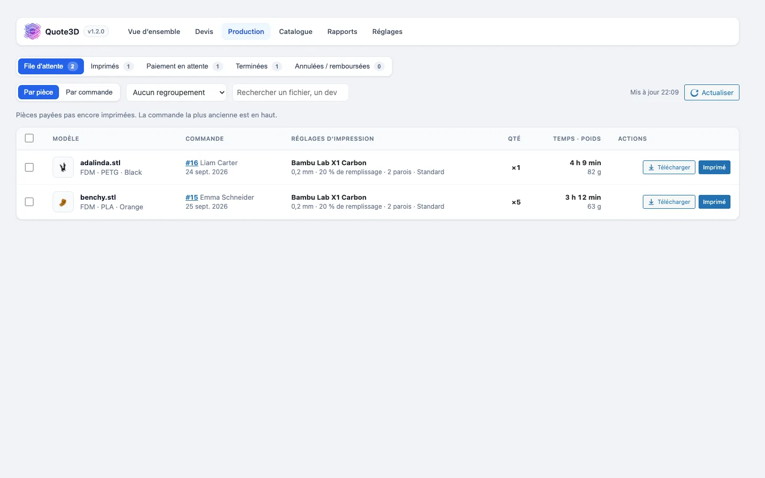Download adalinda.stl via Télécharger
Viewport: 765px width, 478px height.
coord(669,167)
